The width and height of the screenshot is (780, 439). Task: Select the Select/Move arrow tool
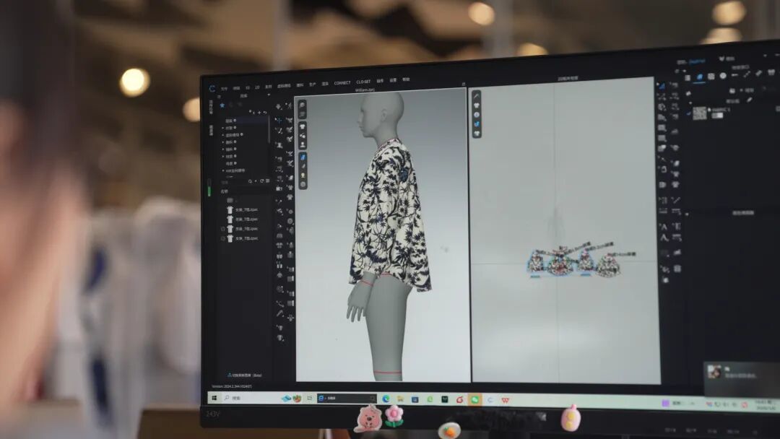(x=279, y=121)
